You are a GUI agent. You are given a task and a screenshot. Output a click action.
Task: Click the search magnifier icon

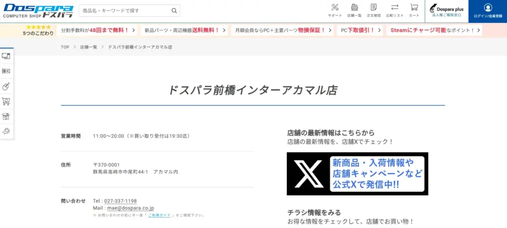click(x=174, y=10)
